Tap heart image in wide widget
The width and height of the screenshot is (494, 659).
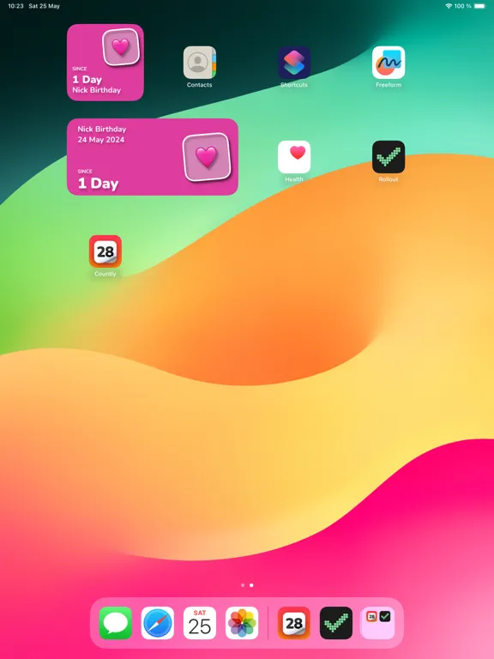coord(206,157)
